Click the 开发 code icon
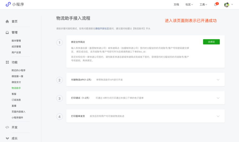 click(7, 127)
